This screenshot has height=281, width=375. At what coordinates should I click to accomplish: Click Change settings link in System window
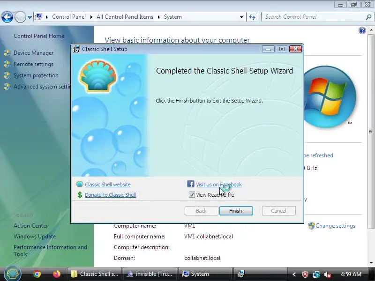point(335,226)
